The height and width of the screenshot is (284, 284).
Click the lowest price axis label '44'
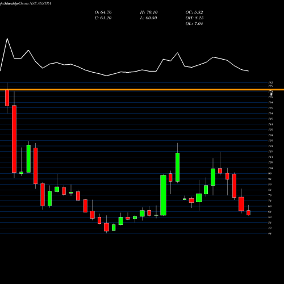click(x=270, y=233)
